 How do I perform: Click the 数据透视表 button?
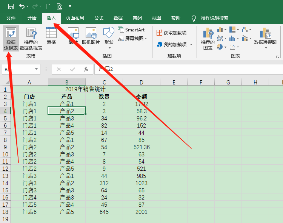pyautogui.click(x=11, y=39)
